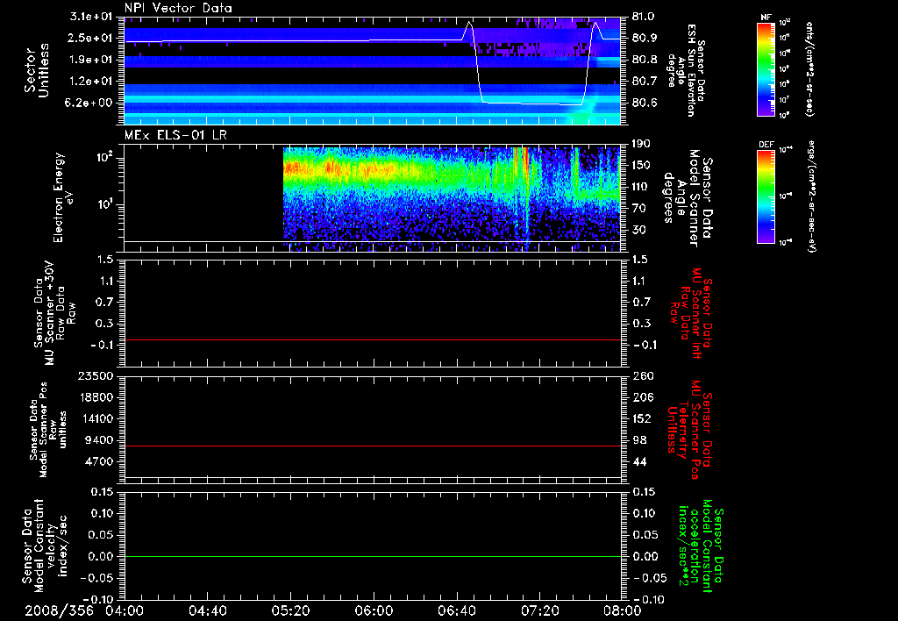The width and height of the screenshot is (898, 621).
Task: Click the red MU Scanner Pos Telemetry label
Action: tap(690, 429)
